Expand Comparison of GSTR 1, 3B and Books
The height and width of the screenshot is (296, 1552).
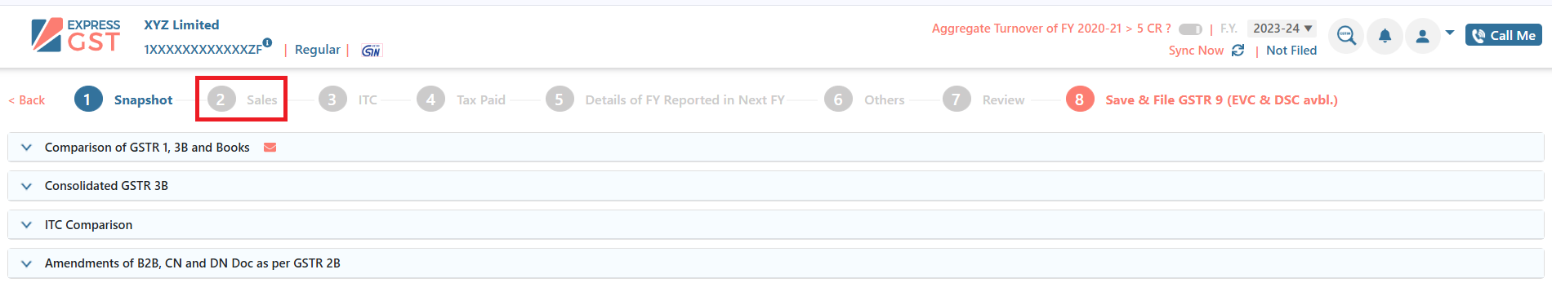tap(775, 148)
